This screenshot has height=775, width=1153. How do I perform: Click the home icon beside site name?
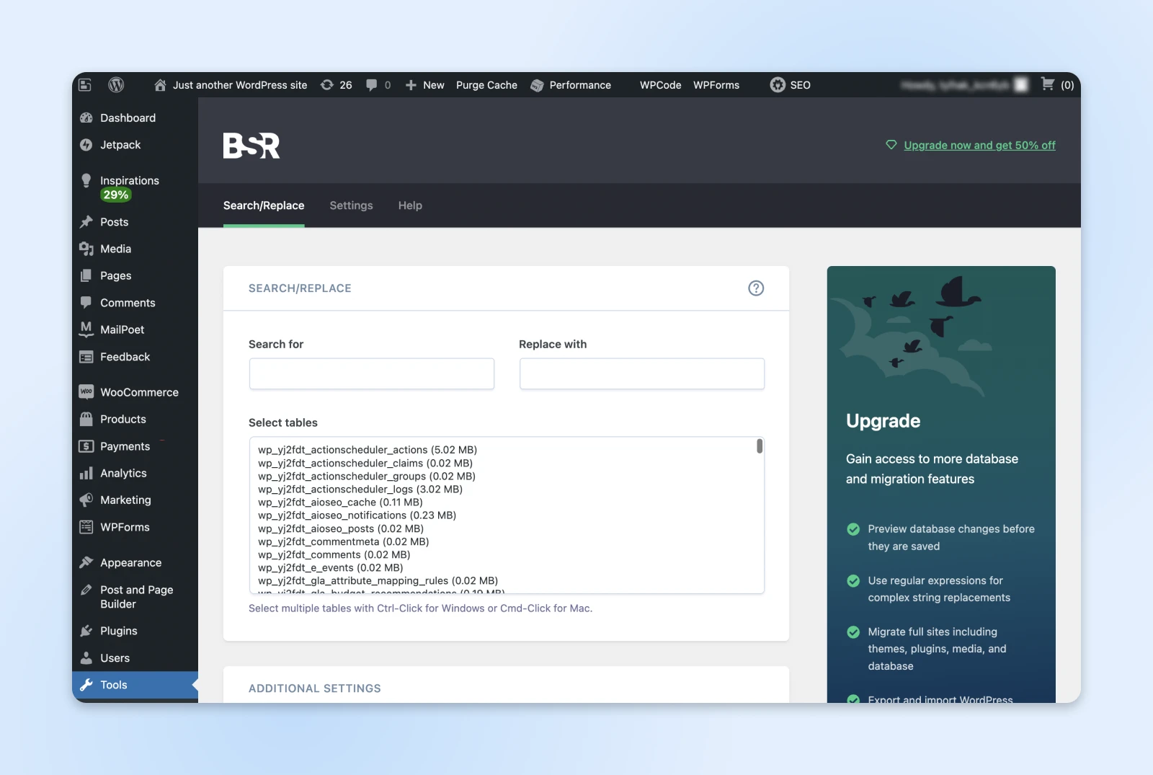point(160,85)
